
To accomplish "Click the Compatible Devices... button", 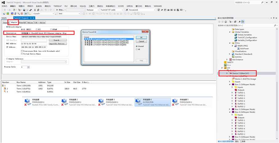I will pos(58,44).
